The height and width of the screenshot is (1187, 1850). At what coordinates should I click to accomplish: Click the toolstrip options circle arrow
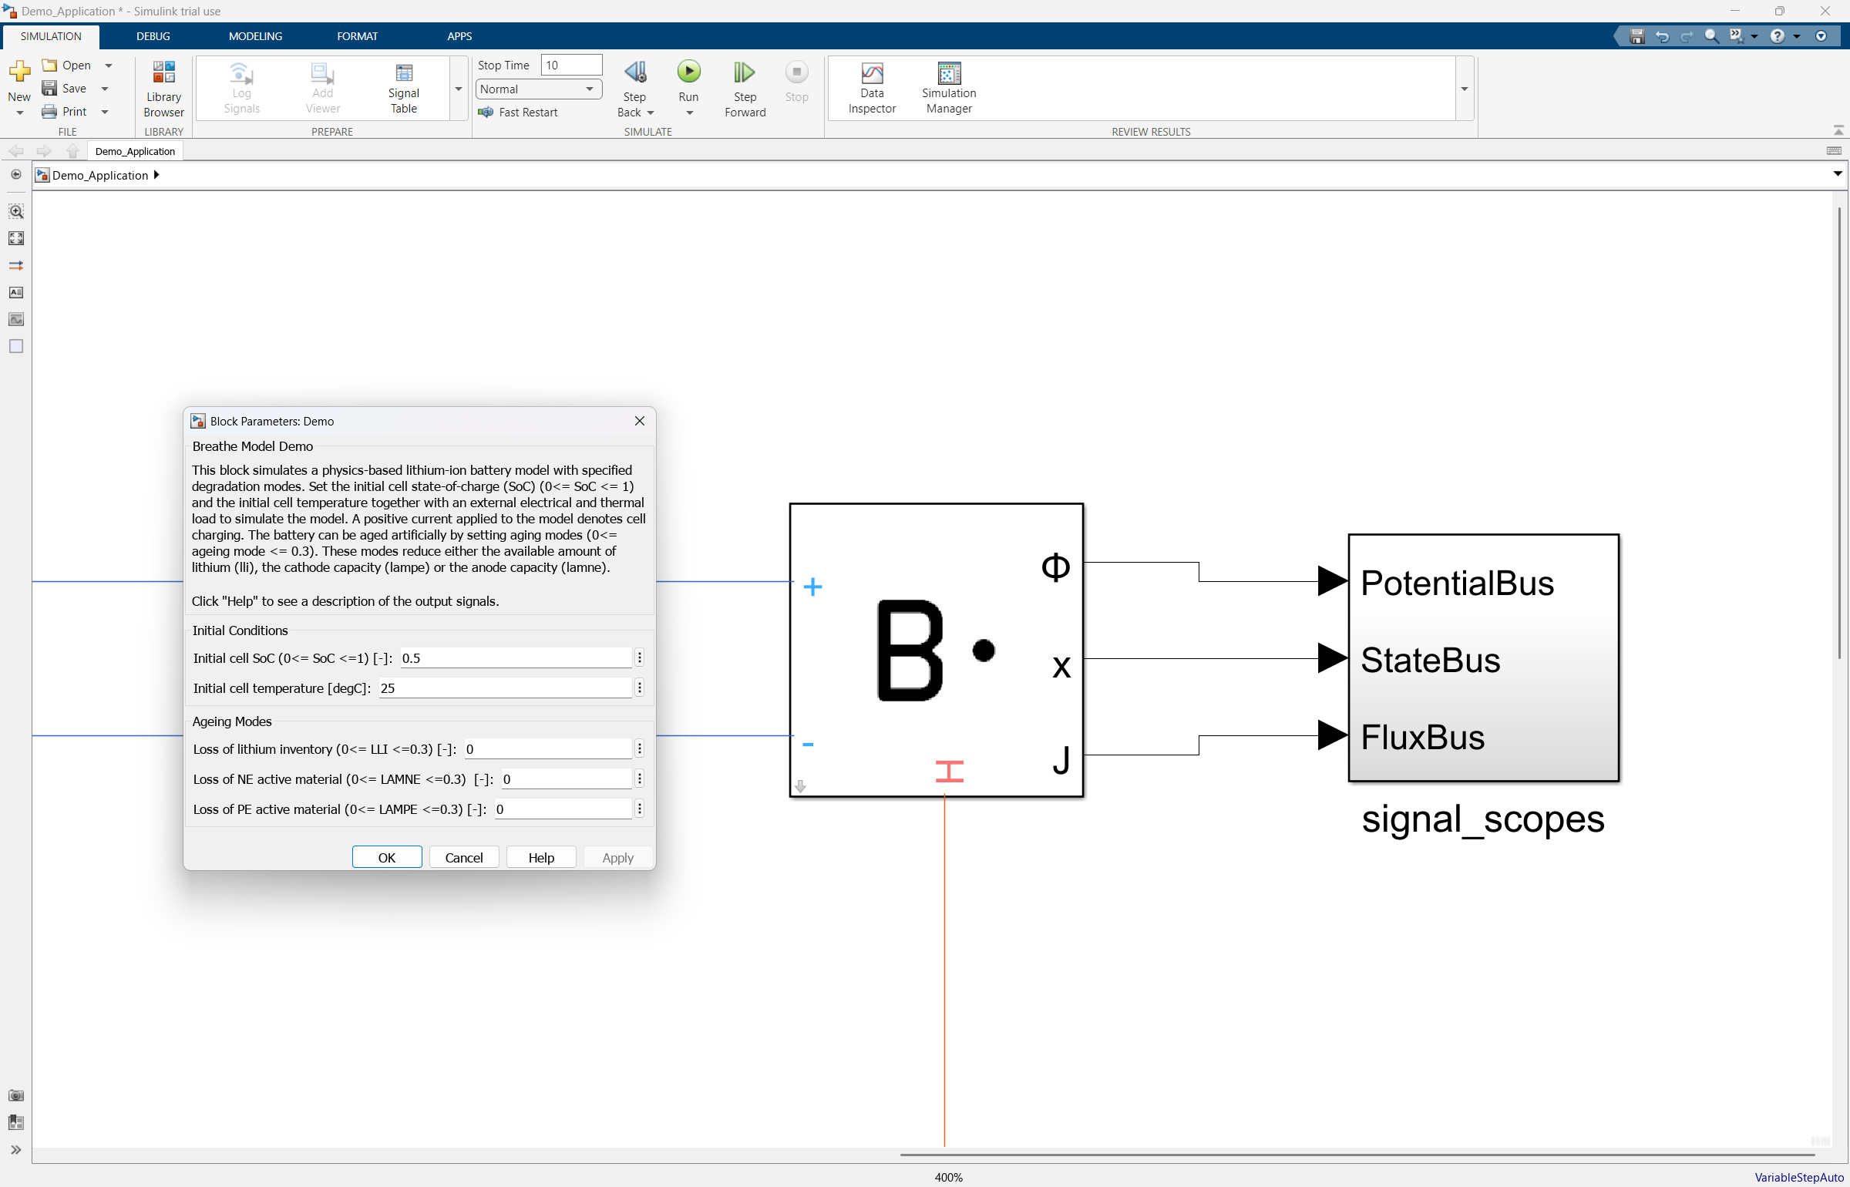[1821, 36]
